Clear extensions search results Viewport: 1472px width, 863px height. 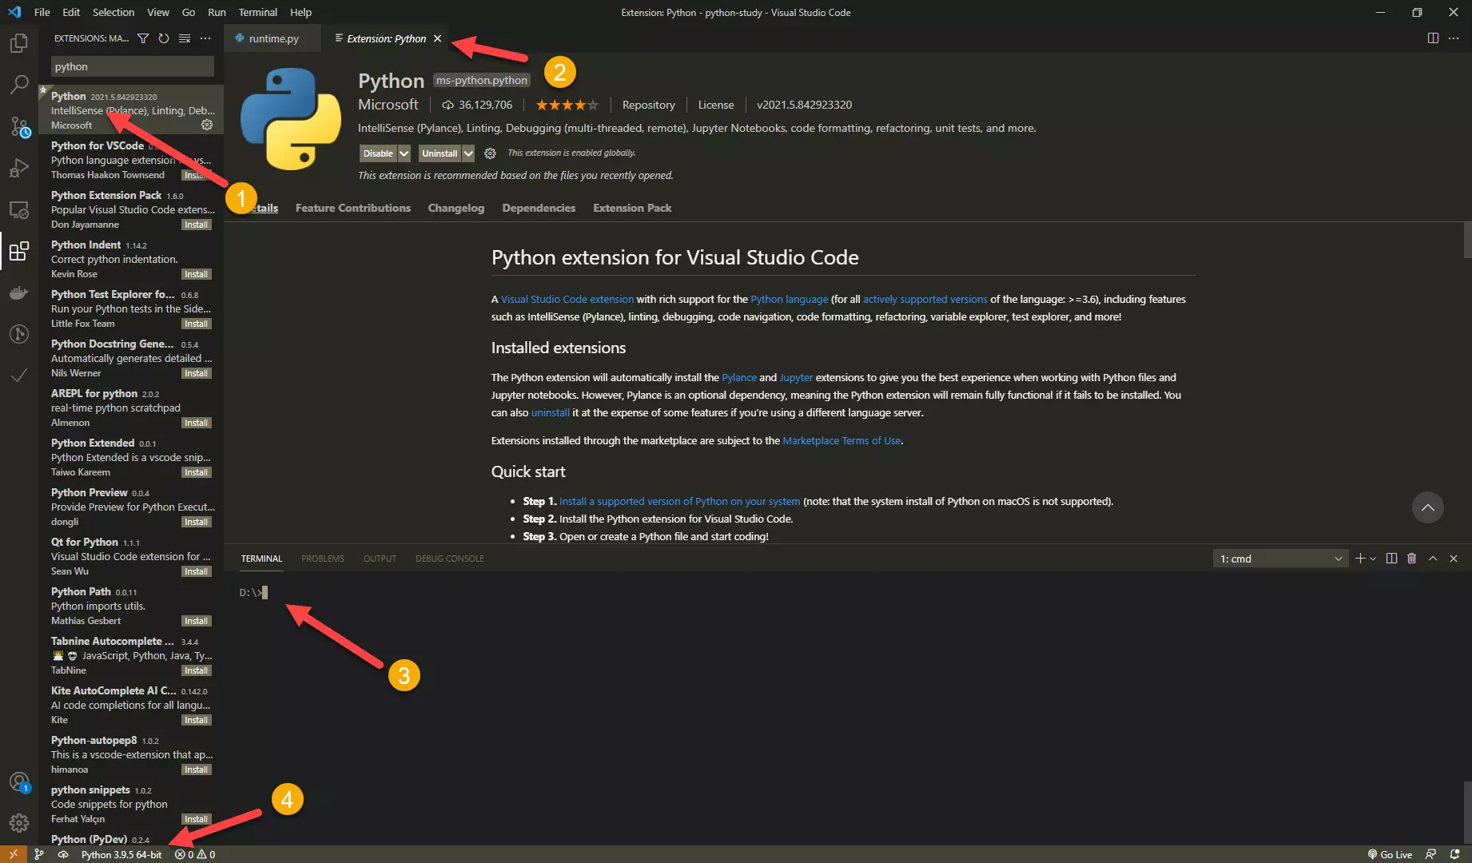tap(185, 38)
